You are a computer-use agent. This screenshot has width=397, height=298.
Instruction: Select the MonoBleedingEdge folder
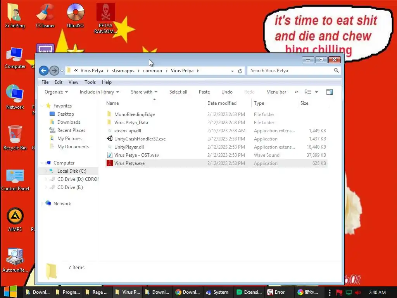pos(135,114)
